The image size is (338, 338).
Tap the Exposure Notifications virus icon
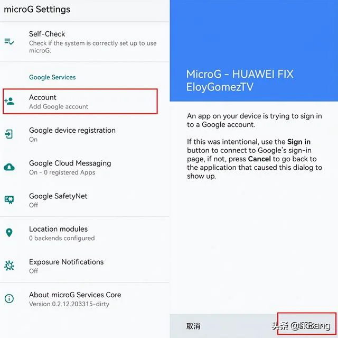click(10, 266)
